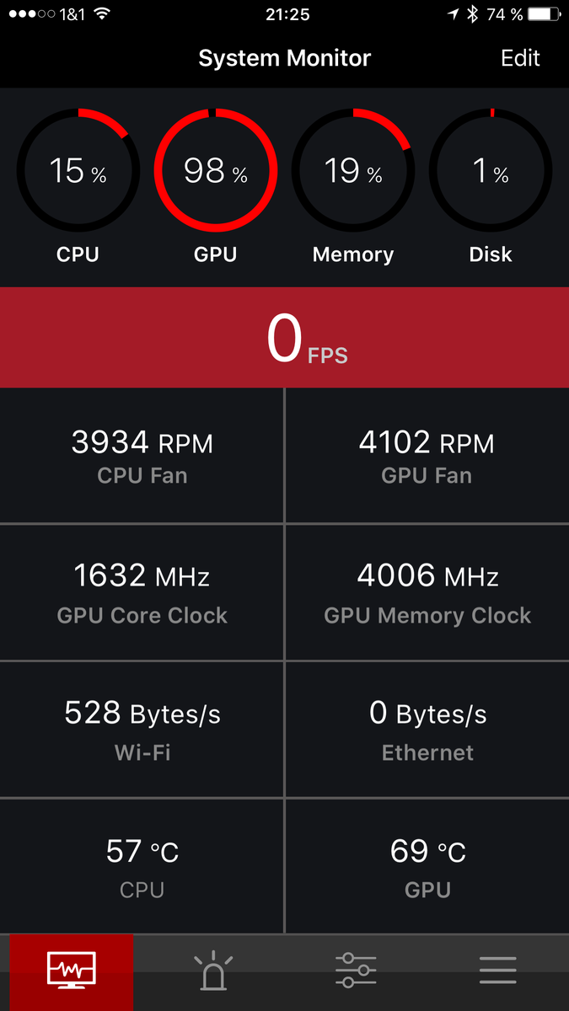This screenshot has width=569, height=1011.
Task: Tap the Wi-Fi Bytes/s tile
Action: [142, 730]
